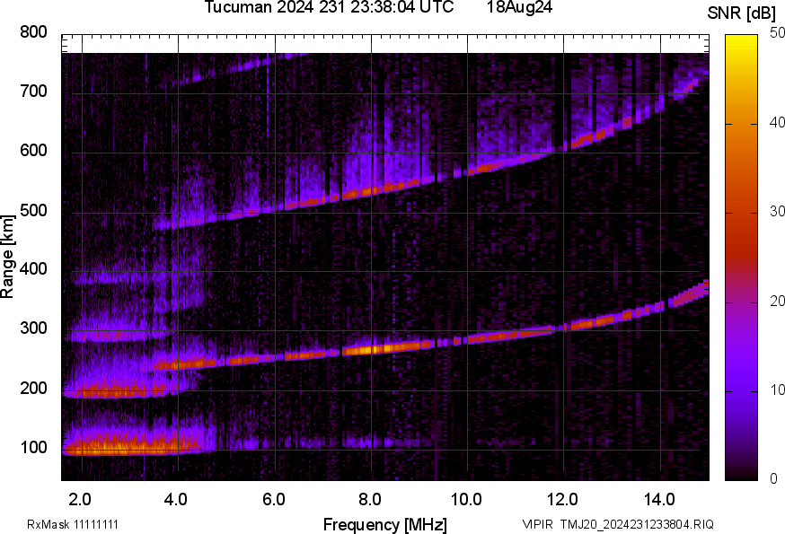Click the range tick label '500'
The image size is (785, 534).
(33, 210)
